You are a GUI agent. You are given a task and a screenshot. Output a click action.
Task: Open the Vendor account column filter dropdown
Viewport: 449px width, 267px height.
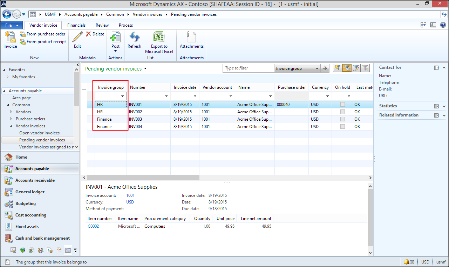click(231, 96)
